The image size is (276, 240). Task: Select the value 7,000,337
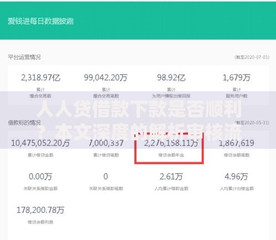pyautogui.click(x=106, y=143)
